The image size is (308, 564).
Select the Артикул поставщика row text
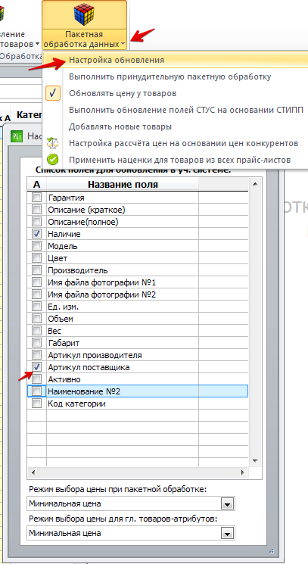tap(89, 367)
